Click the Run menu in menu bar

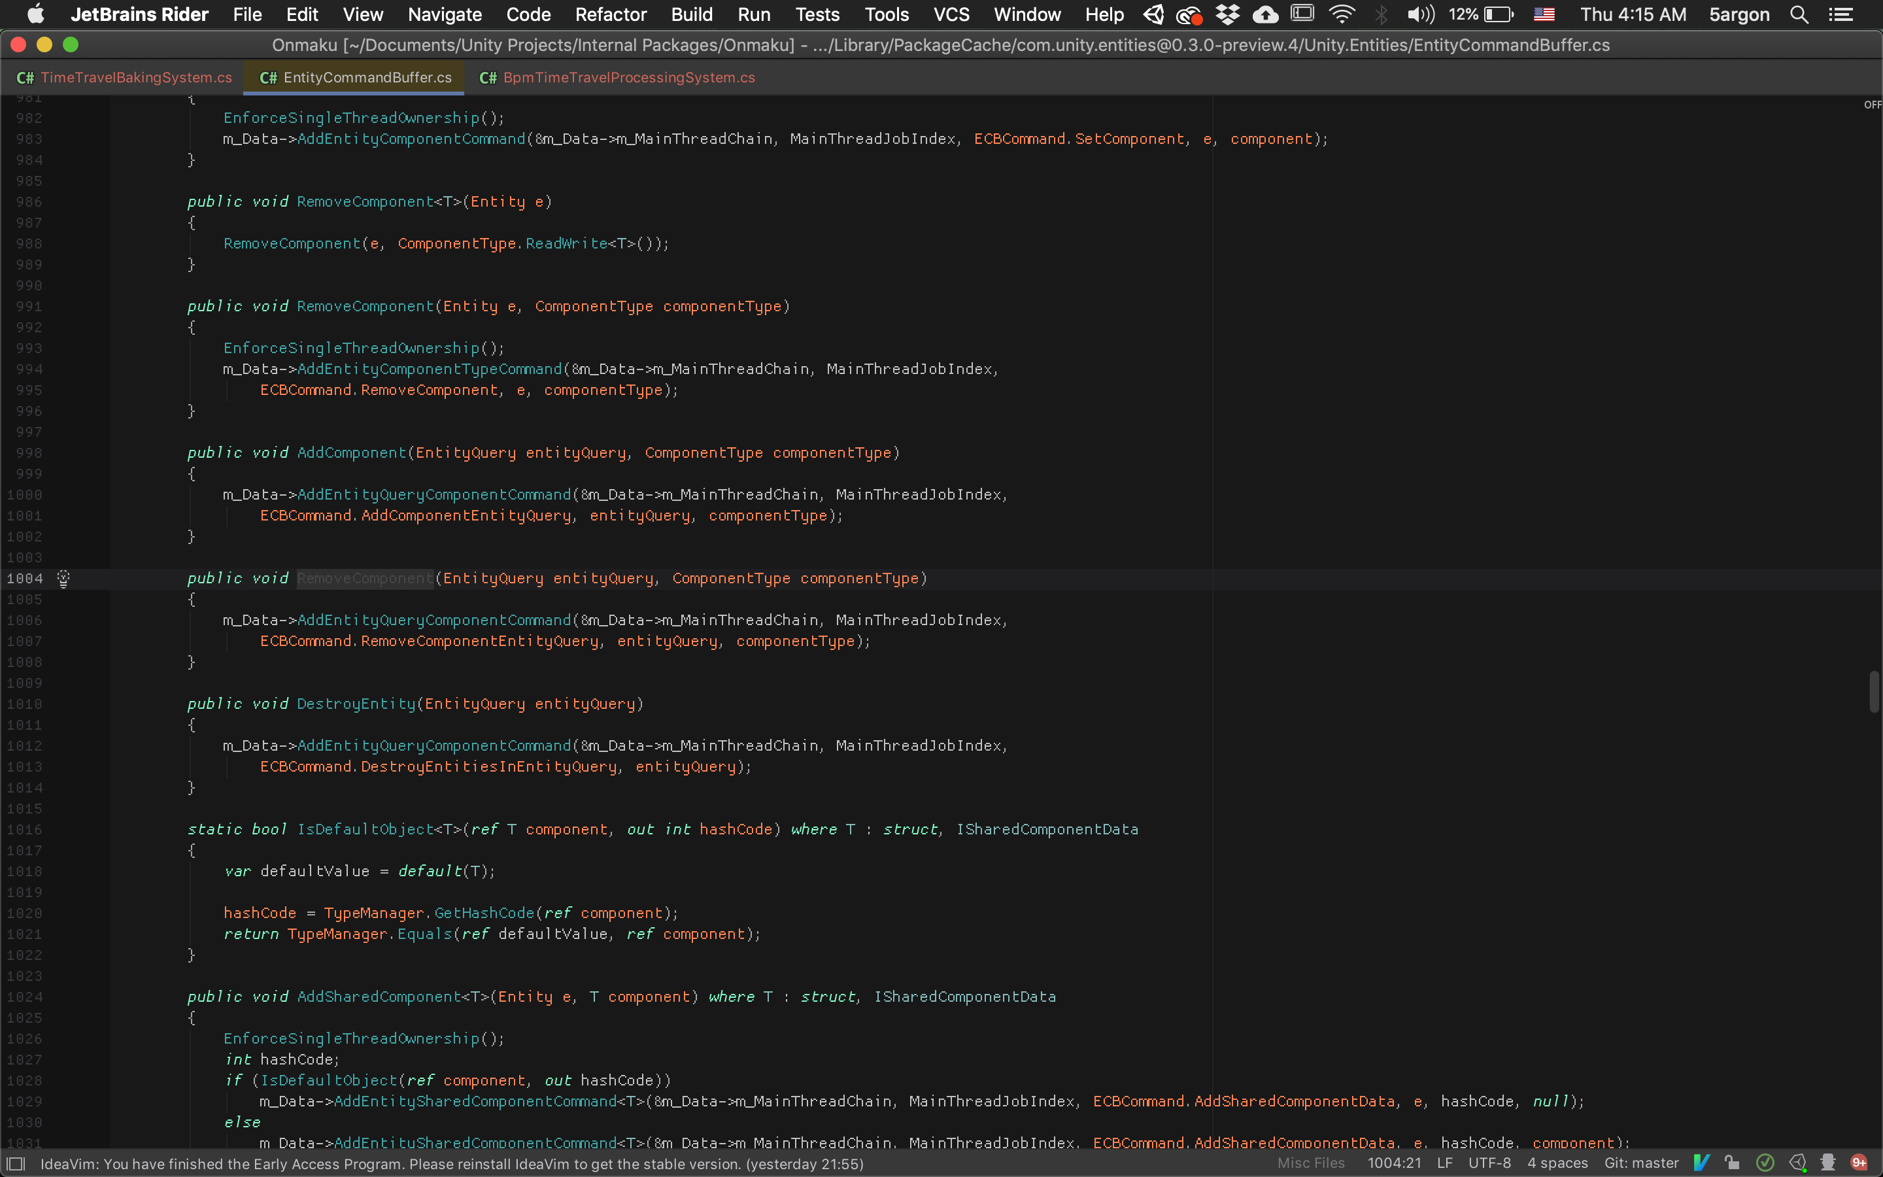pyautogui.click(x=755, y=15)
